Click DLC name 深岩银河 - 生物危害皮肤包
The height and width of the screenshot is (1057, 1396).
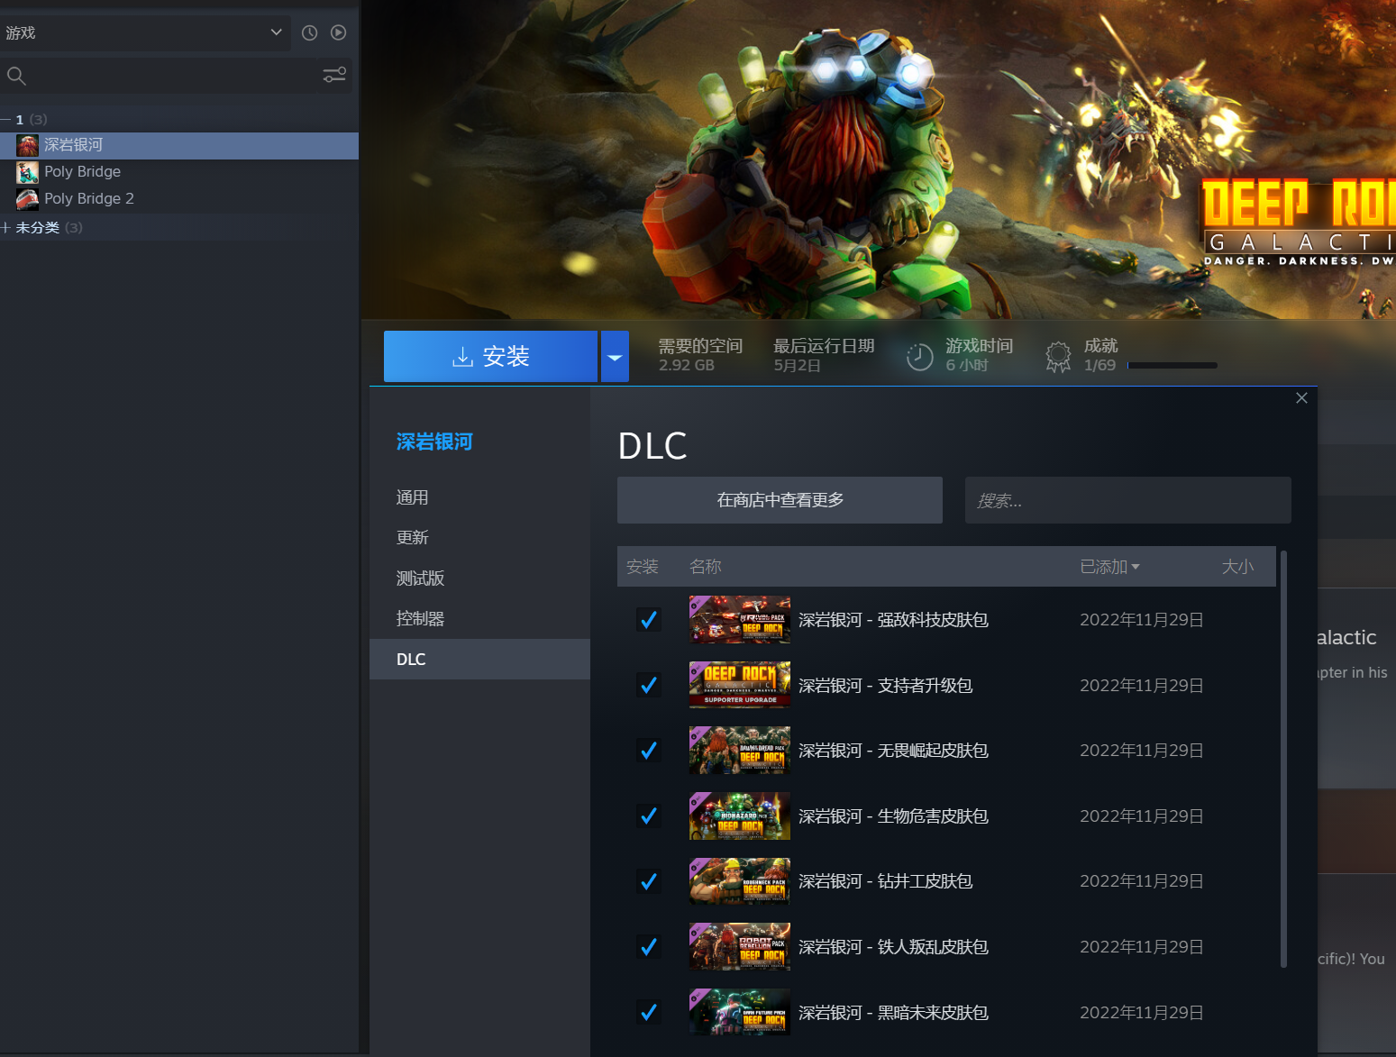893,816
